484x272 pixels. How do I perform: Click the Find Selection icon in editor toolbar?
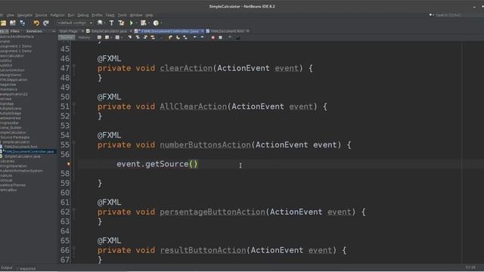(x=129, y=38)
